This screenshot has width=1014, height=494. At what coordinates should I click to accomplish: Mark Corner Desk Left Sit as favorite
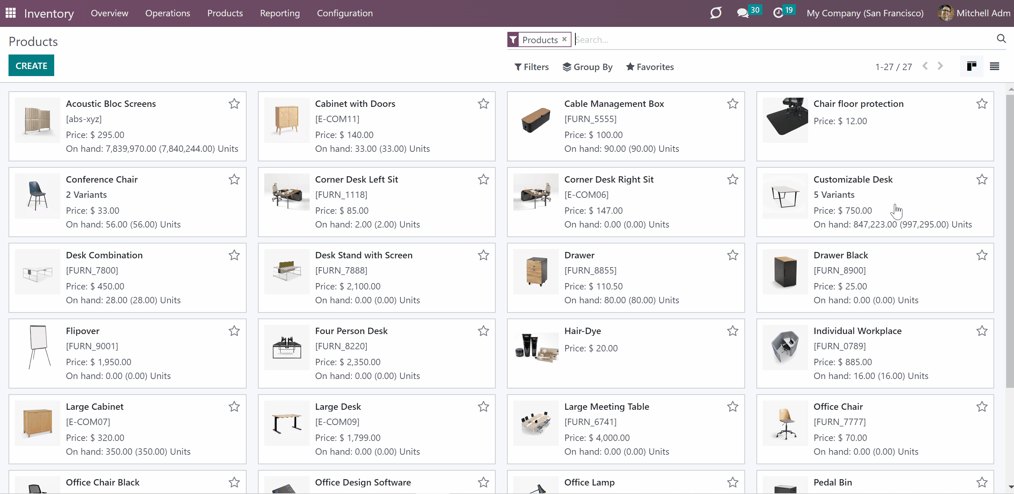483,179
